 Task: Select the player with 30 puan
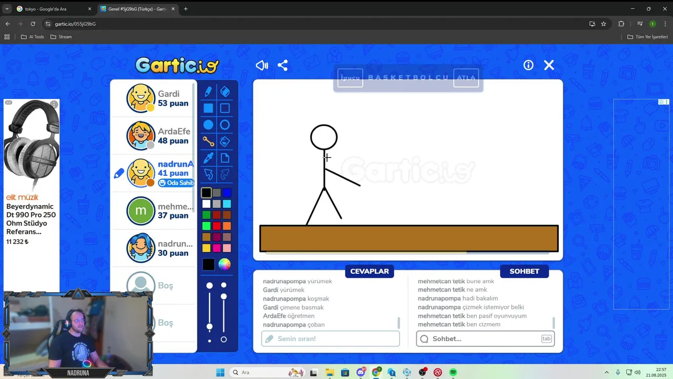point(154,248)
